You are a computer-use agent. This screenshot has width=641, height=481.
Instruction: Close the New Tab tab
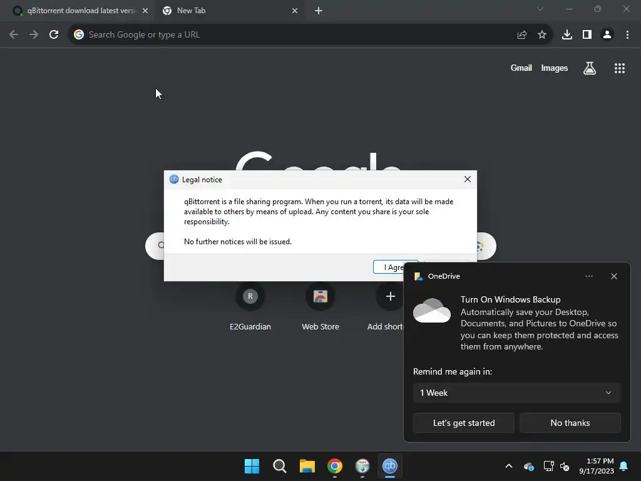coord(295,11)
